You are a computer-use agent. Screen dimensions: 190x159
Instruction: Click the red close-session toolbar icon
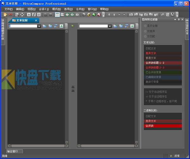click(10, 15)
